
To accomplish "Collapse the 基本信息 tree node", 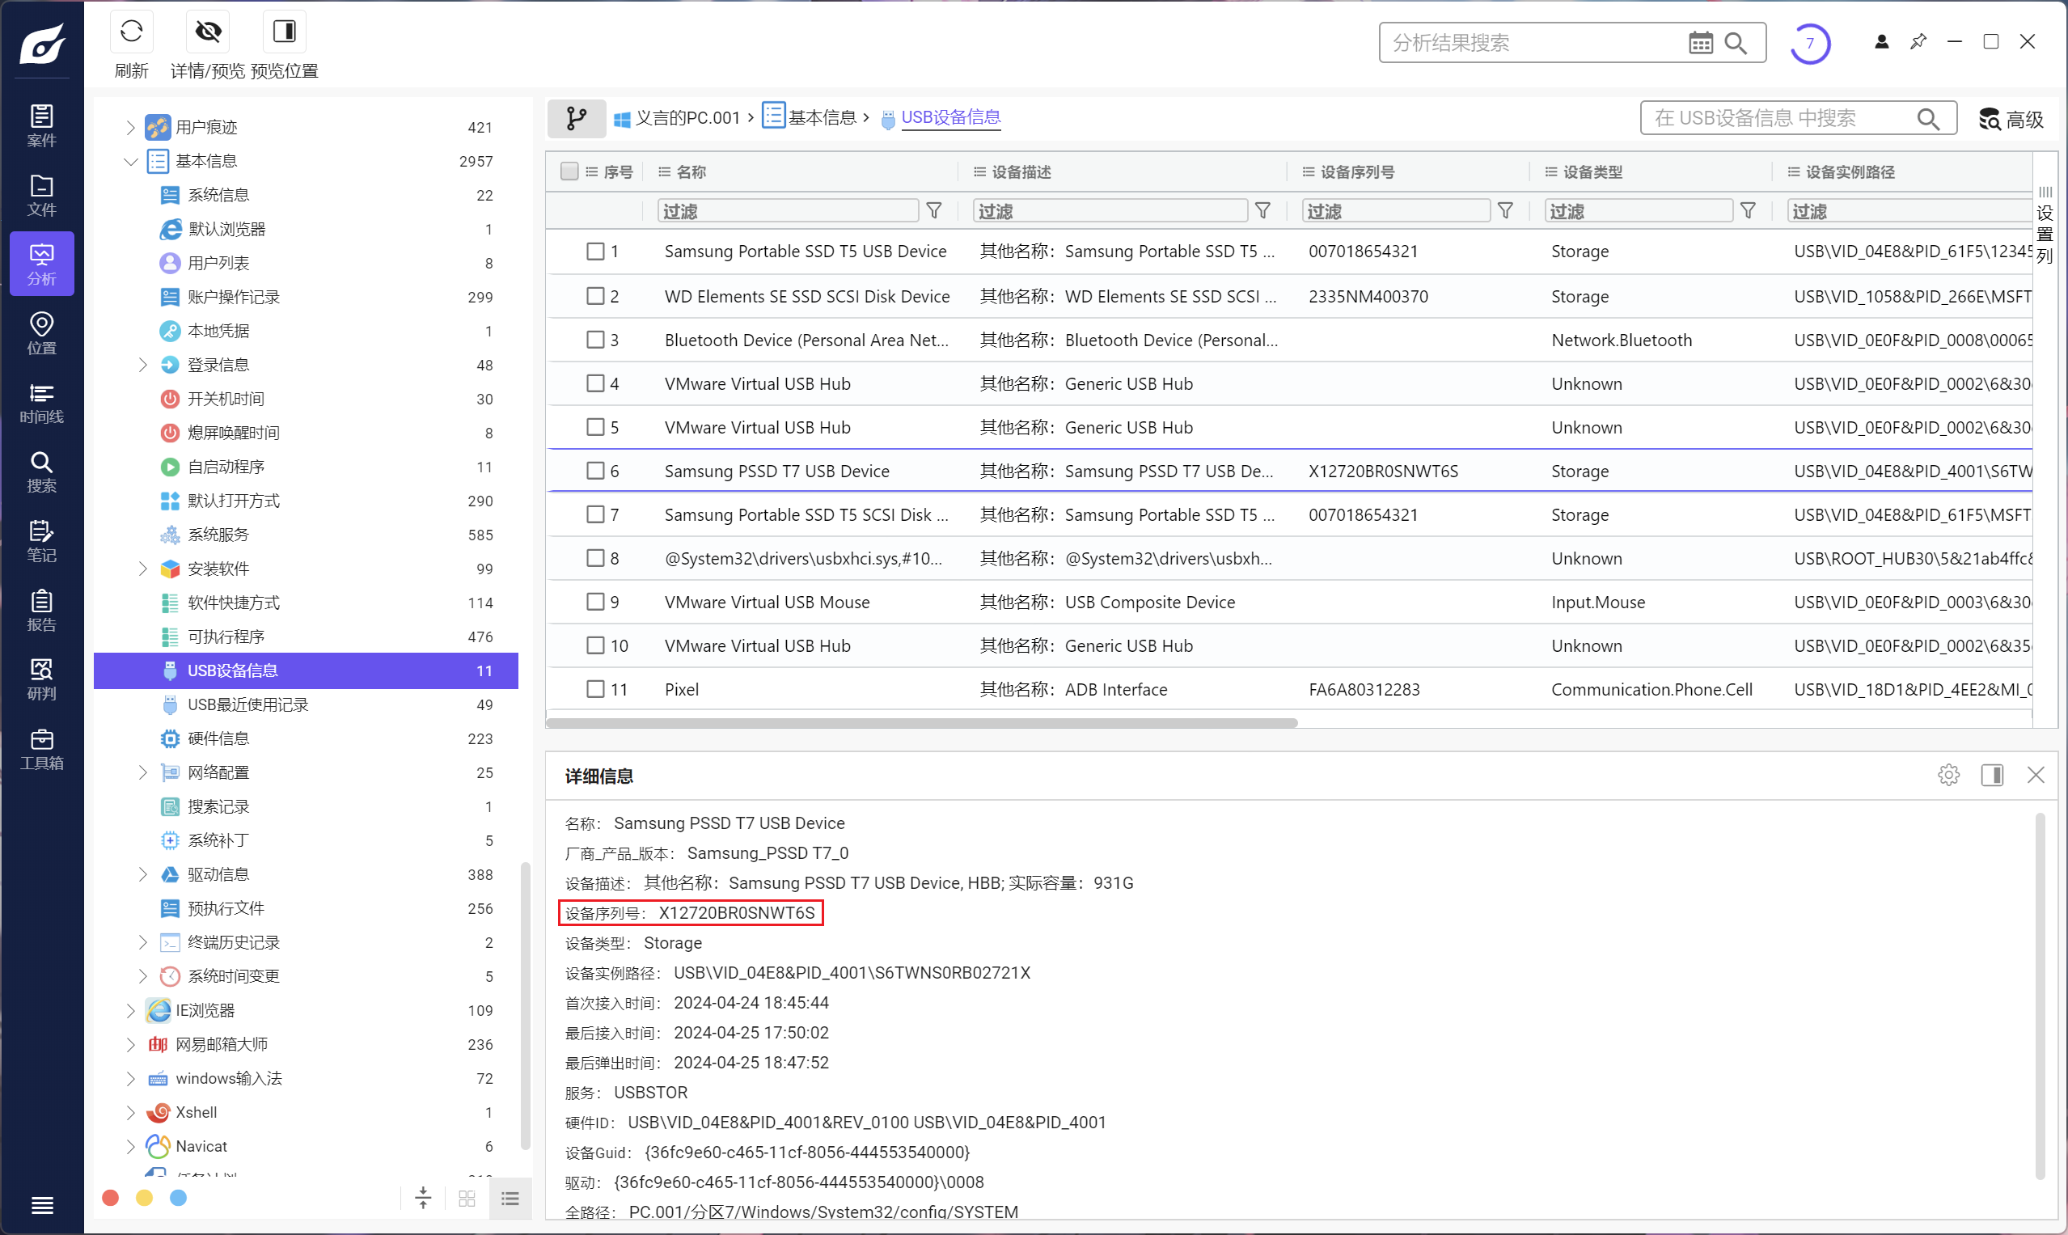I will coord(130,162).
